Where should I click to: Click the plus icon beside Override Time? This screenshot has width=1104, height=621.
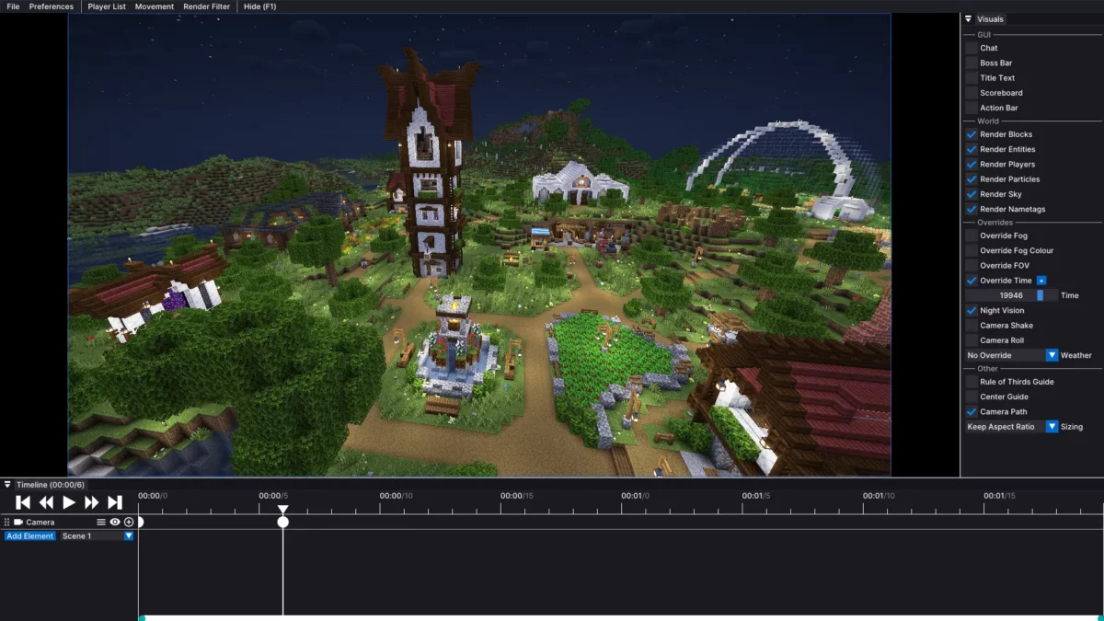[1041, 280]
